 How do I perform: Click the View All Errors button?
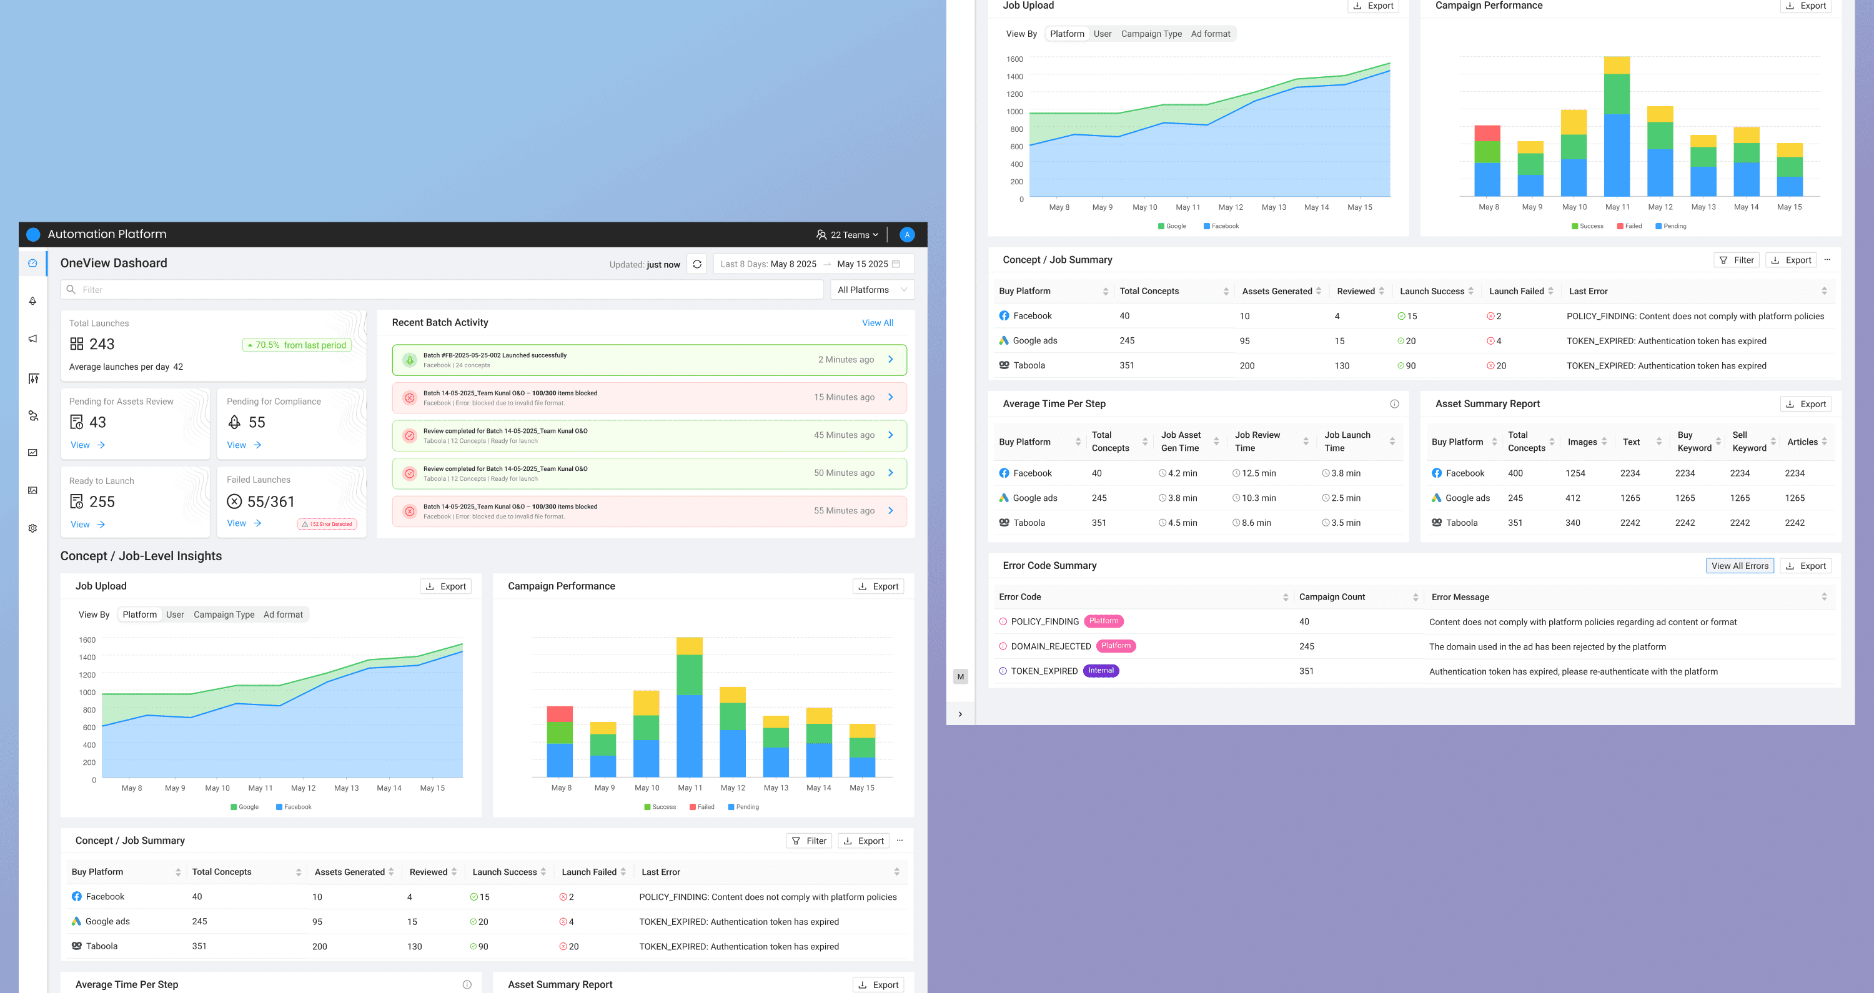coord(1740,566)
